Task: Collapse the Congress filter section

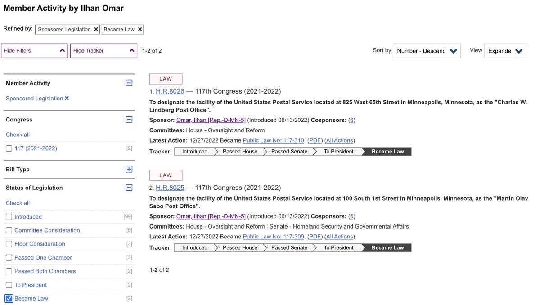Action: click(x=129, y=119)
